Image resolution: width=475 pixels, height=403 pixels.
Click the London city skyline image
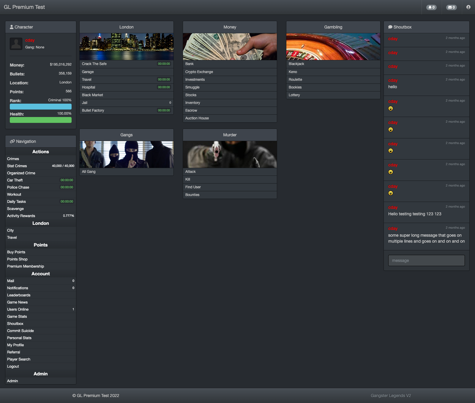[x=127, y=47]
